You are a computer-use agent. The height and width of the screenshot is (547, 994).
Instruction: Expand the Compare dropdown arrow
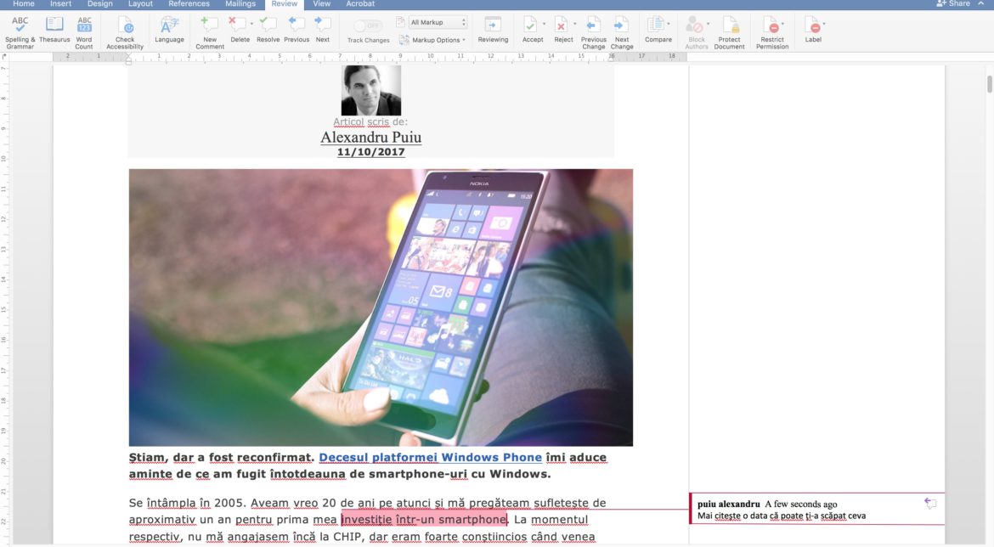669,24
